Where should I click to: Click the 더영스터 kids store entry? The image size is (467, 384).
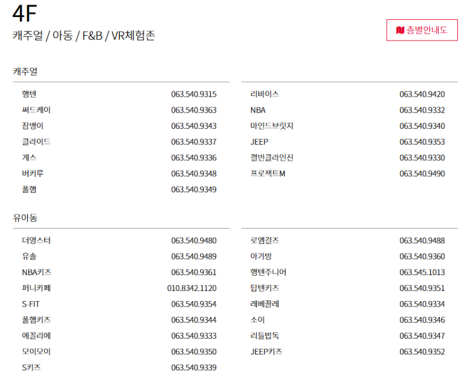click(36, 241)
